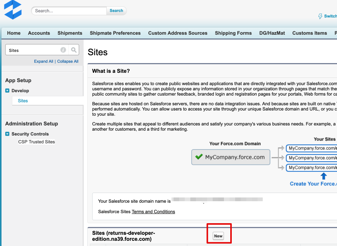Click the MyCompany.force.com domain box

pos(231,157)
